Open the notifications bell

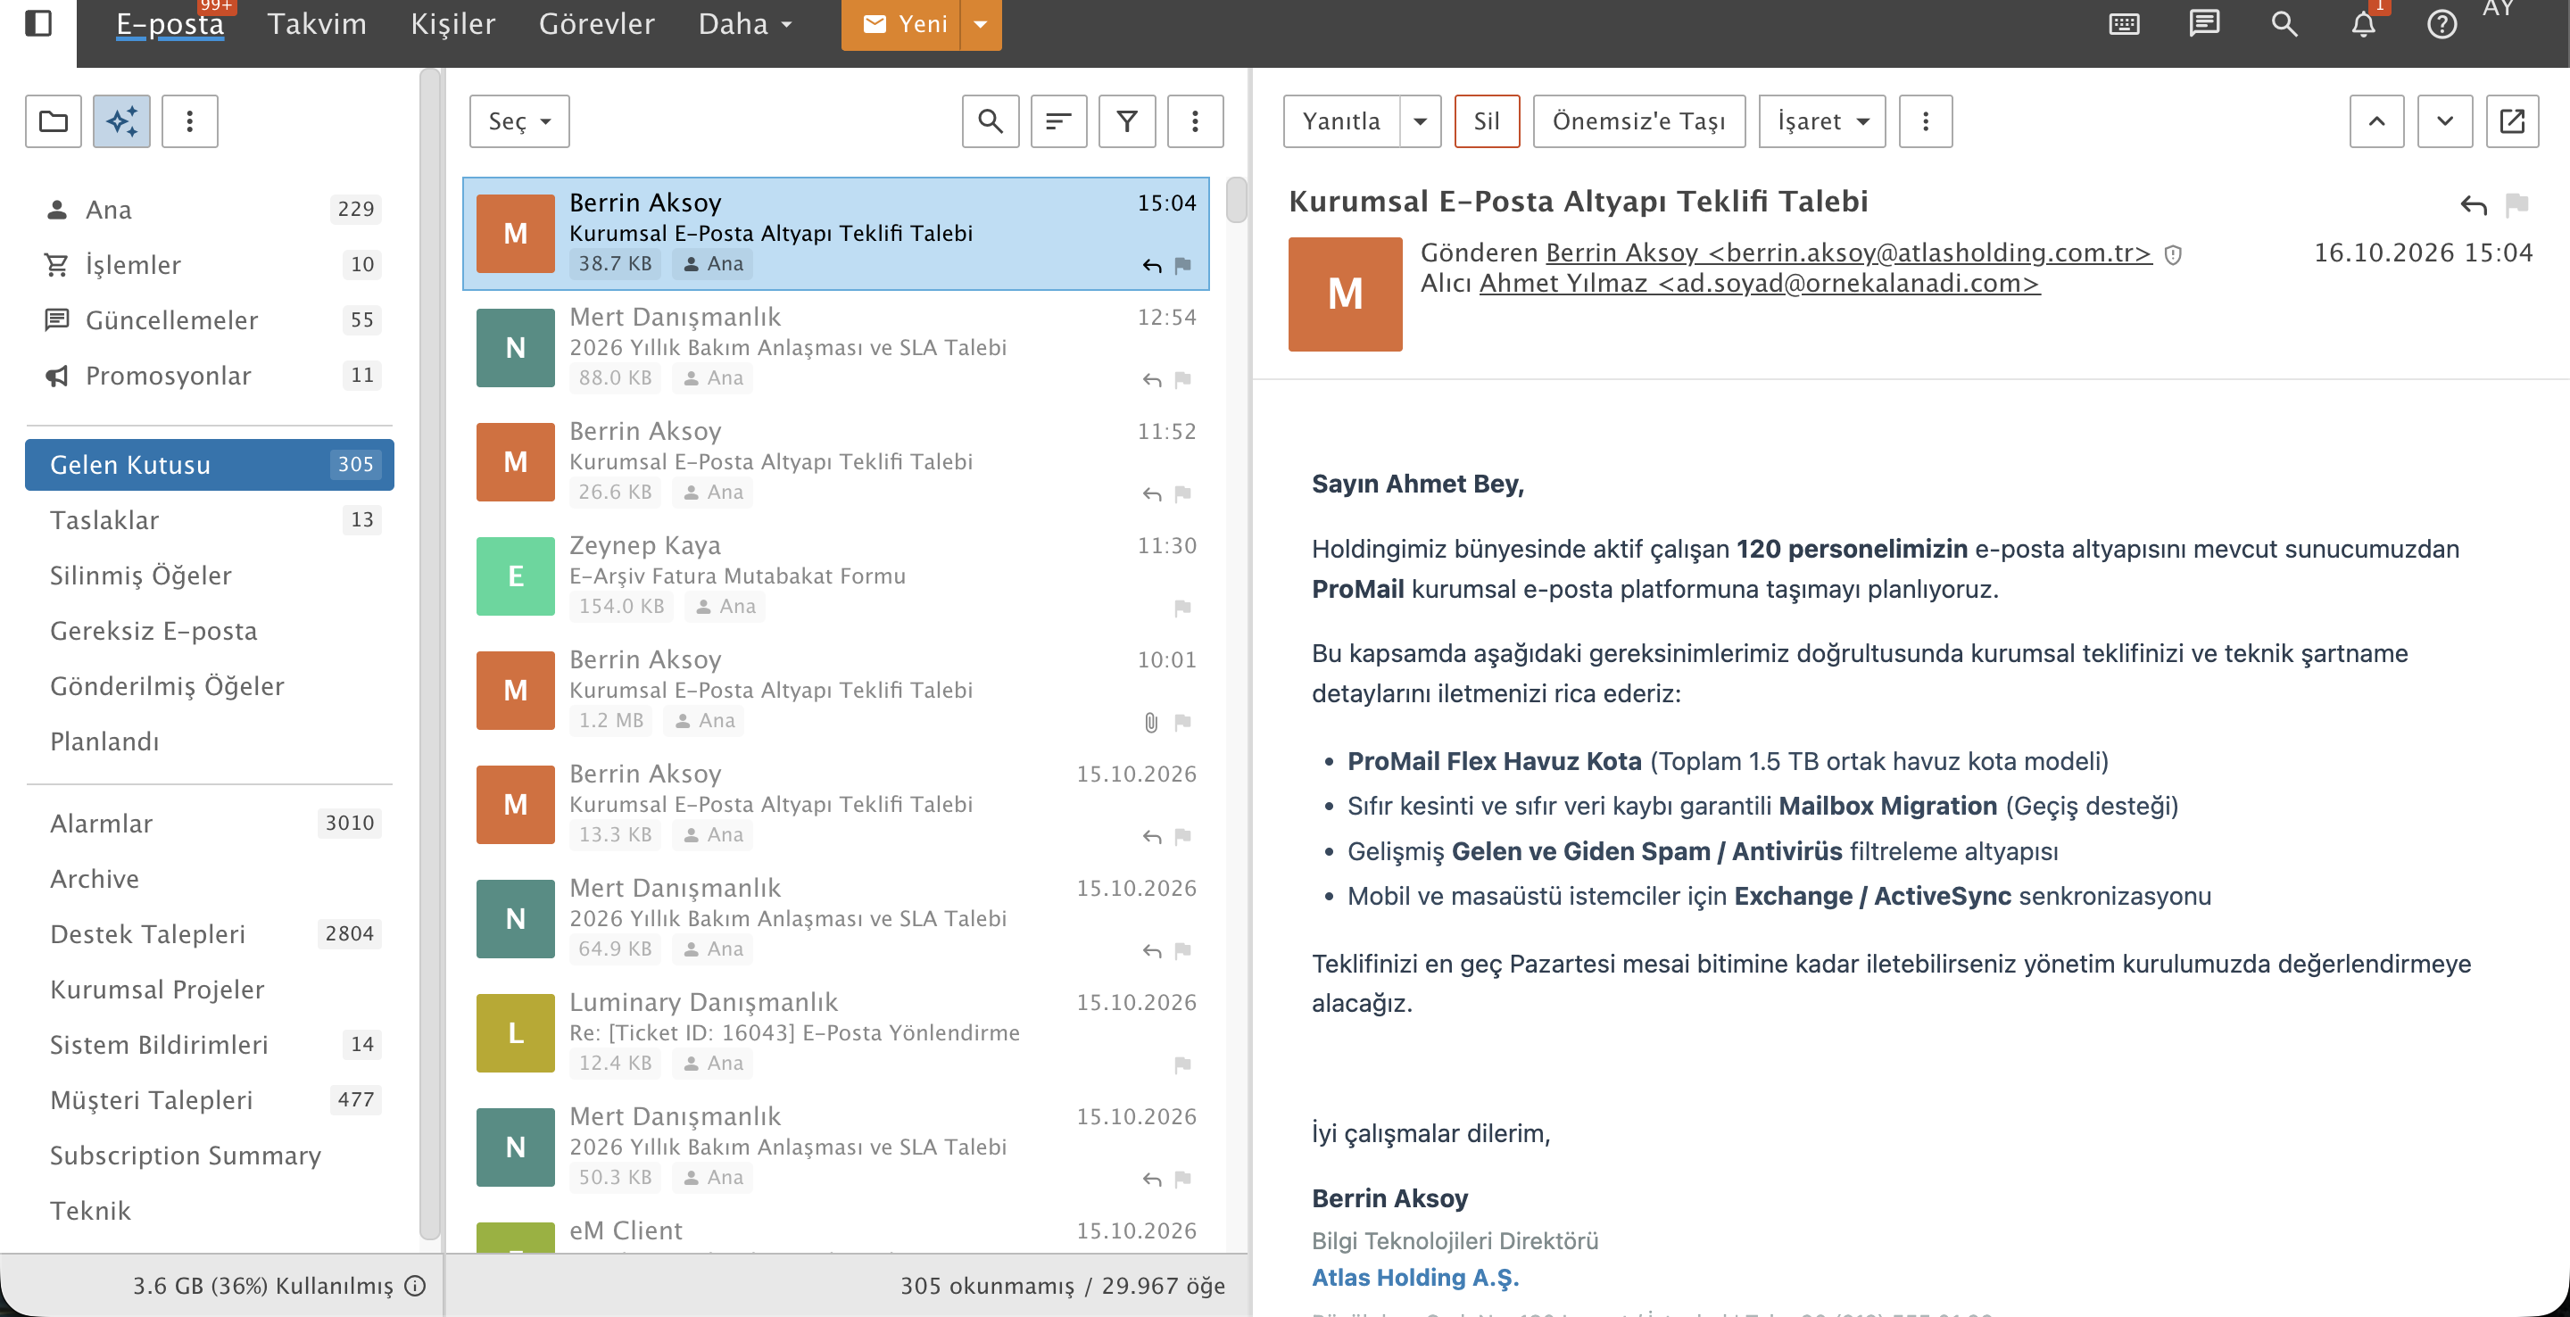[x=2364, y=24]
